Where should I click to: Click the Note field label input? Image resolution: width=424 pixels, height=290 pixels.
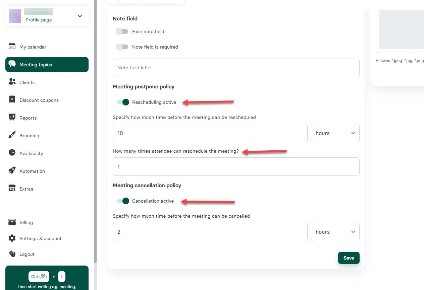[x=236, y=68]
